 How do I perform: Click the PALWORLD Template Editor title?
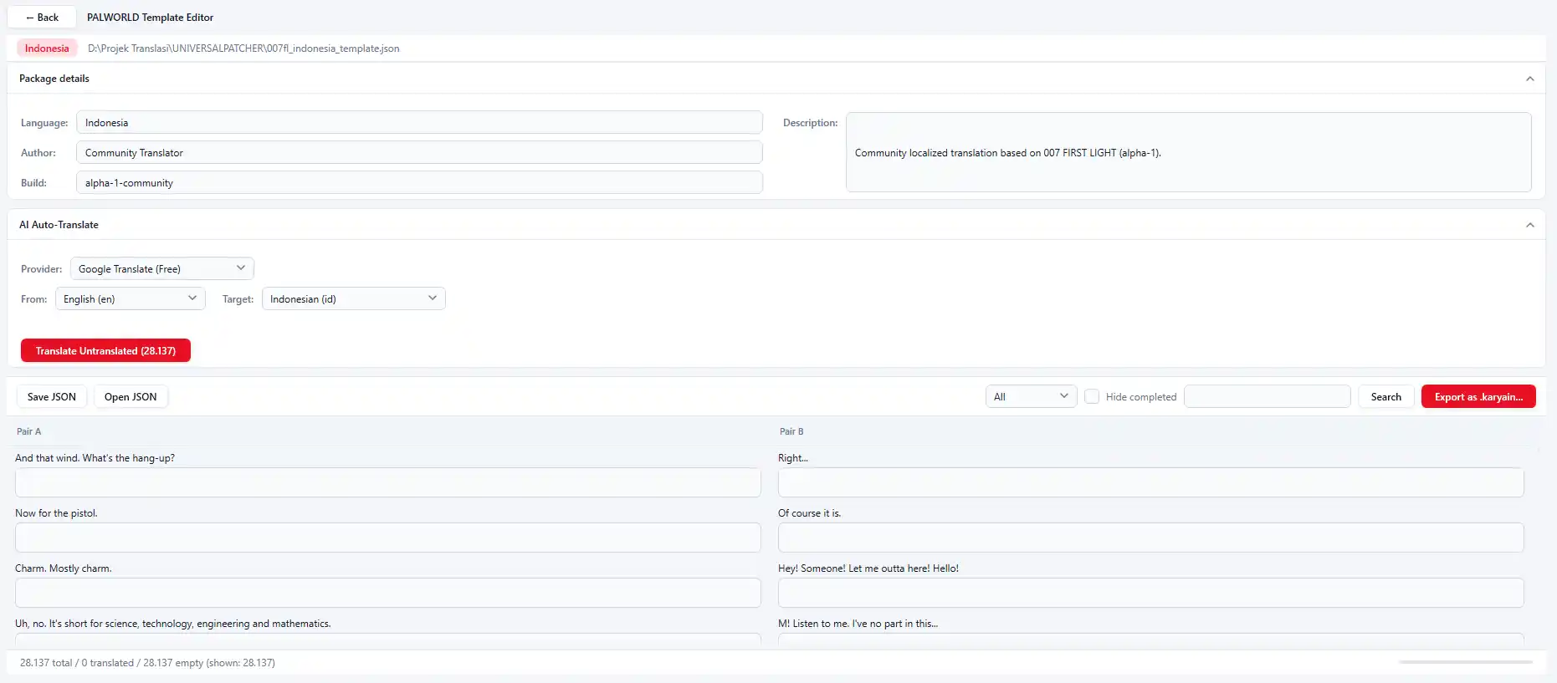[x=150, y=18]
